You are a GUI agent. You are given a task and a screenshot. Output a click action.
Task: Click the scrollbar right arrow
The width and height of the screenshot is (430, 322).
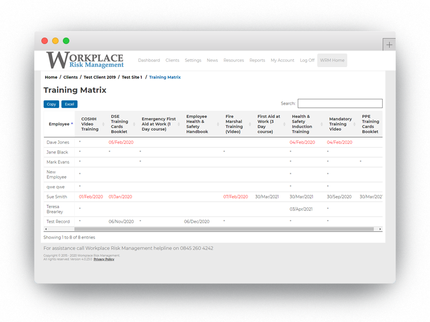coord(380,229)
